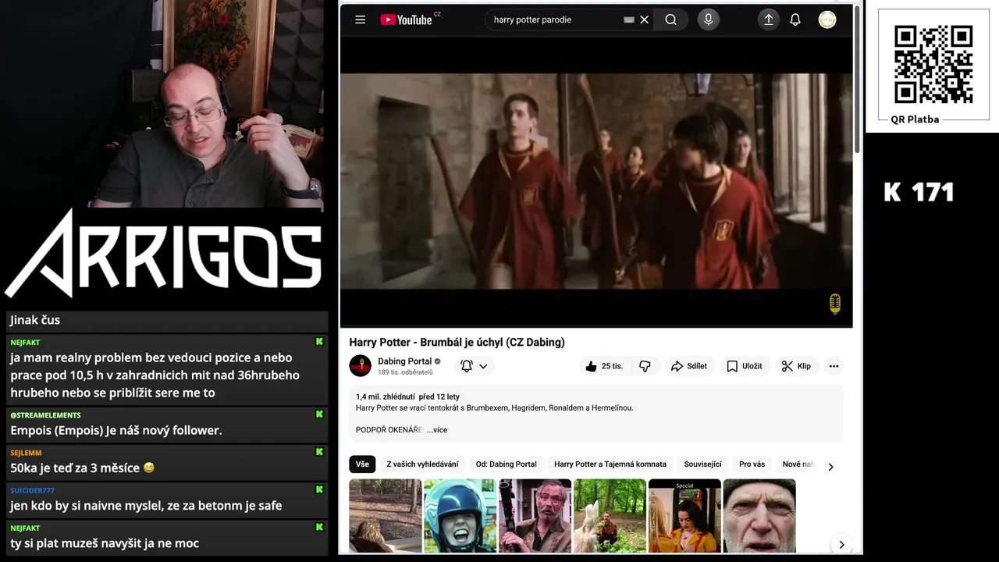Viewport: 999px width, 562px height.
Task: Open Dabing Portal channel name link
Action: click(404, 361)
